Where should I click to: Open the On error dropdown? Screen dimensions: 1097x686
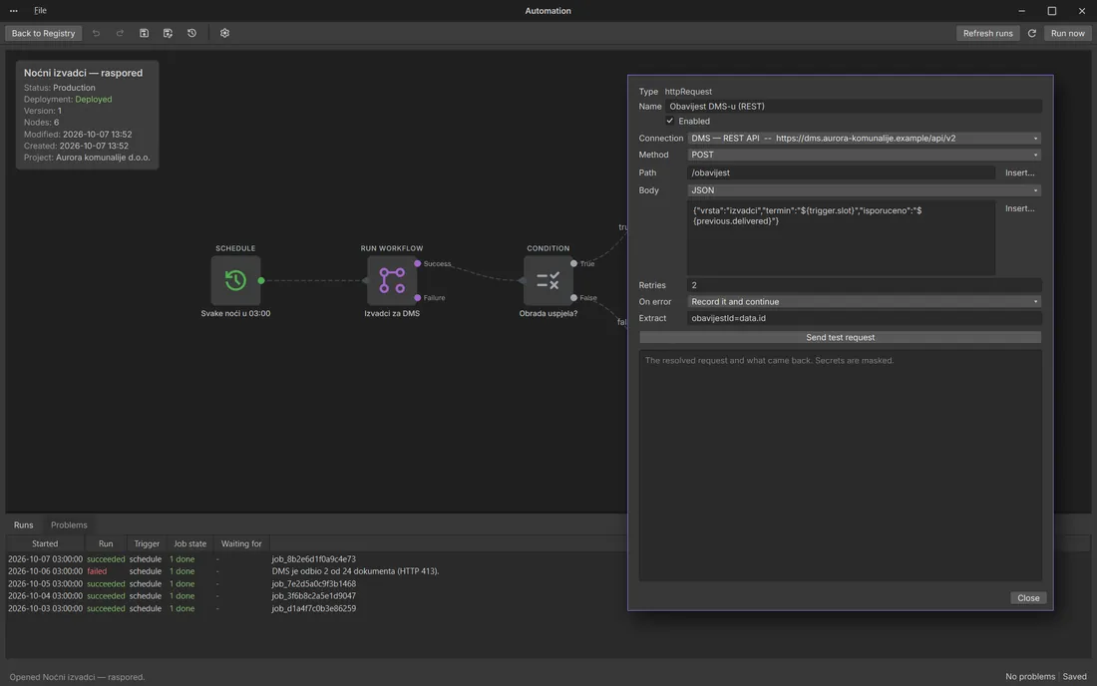[x=864, y=301]
